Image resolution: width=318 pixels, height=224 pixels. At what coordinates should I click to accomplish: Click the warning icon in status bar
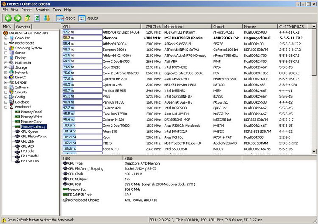(x=4, y=220)
